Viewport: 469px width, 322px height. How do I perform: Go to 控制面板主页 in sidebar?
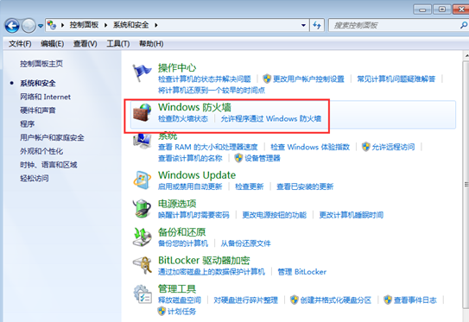point(41,64)
